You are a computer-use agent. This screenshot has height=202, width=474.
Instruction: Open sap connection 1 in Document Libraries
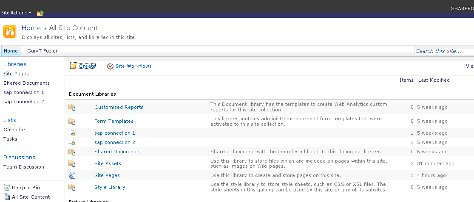(115, 133)
